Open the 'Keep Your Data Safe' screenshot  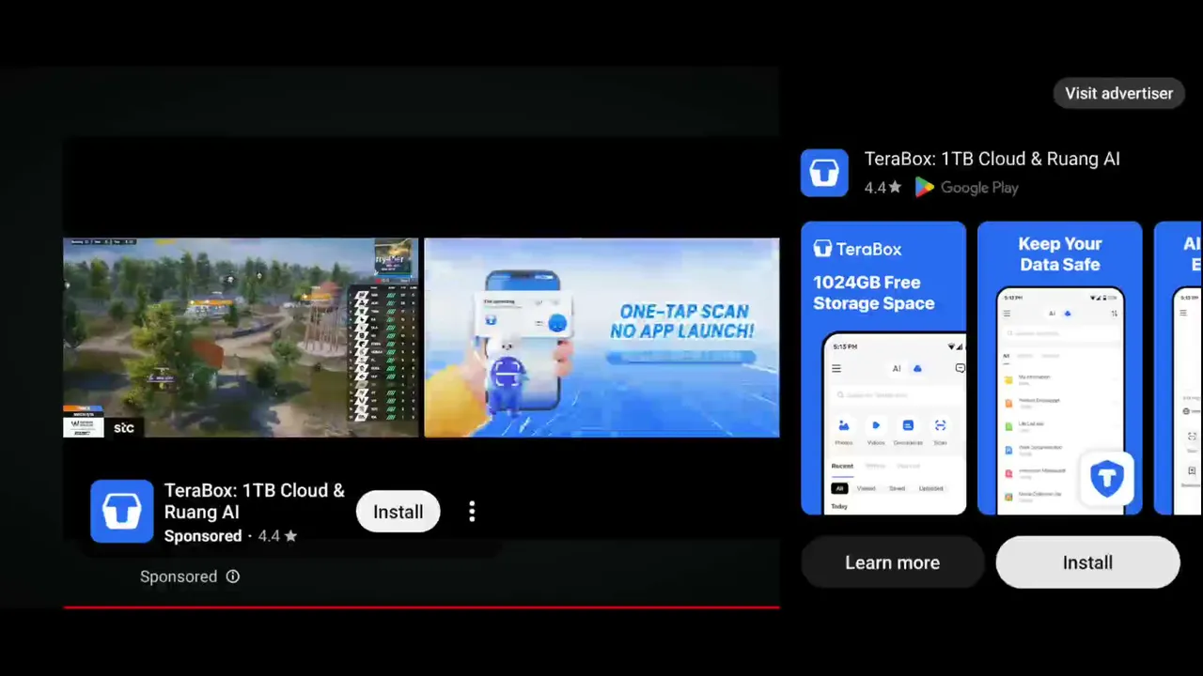tap(1060, 368)
